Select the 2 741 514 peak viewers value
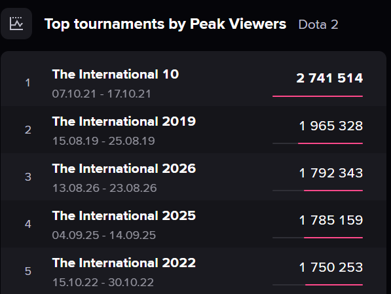 [329, 78]
